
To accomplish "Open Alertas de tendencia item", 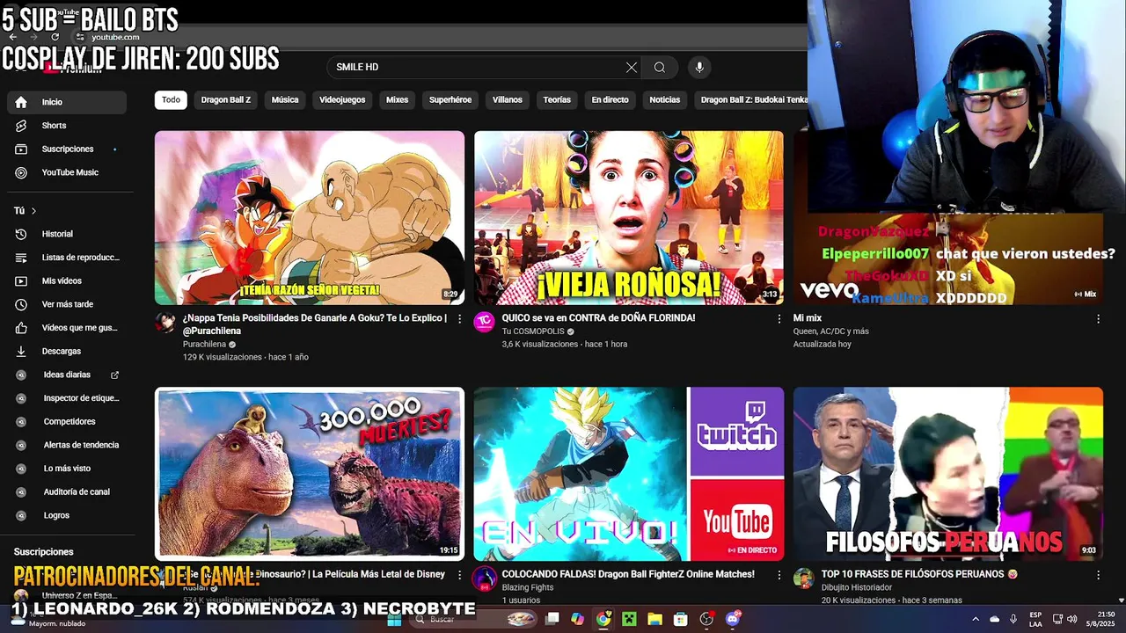I will [67, 445].
